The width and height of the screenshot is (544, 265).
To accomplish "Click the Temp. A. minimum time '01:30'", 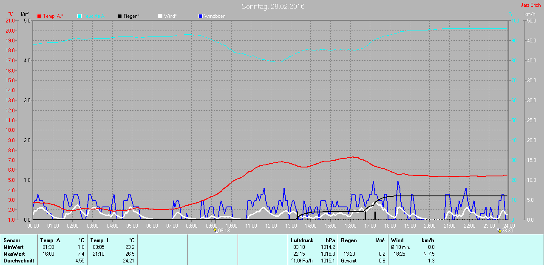I will 48,247.
